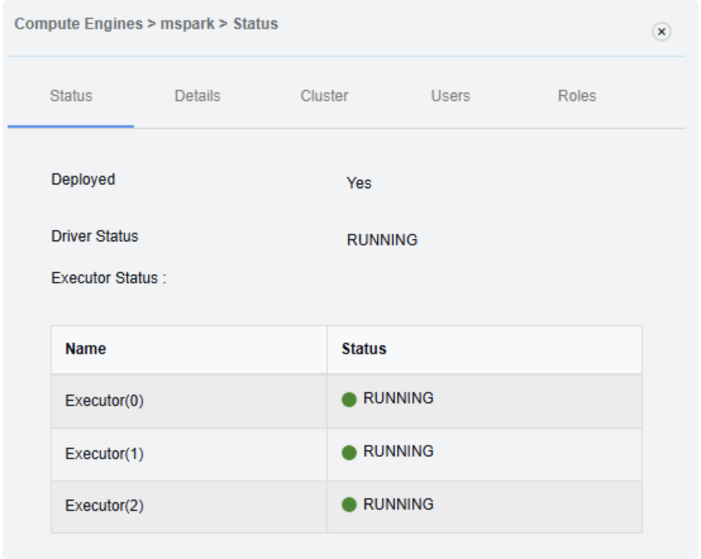The width and height of the screenshot is (701, 559).
Task: Click the green status dot for Executor(0)
Action: tap(349, 400)
